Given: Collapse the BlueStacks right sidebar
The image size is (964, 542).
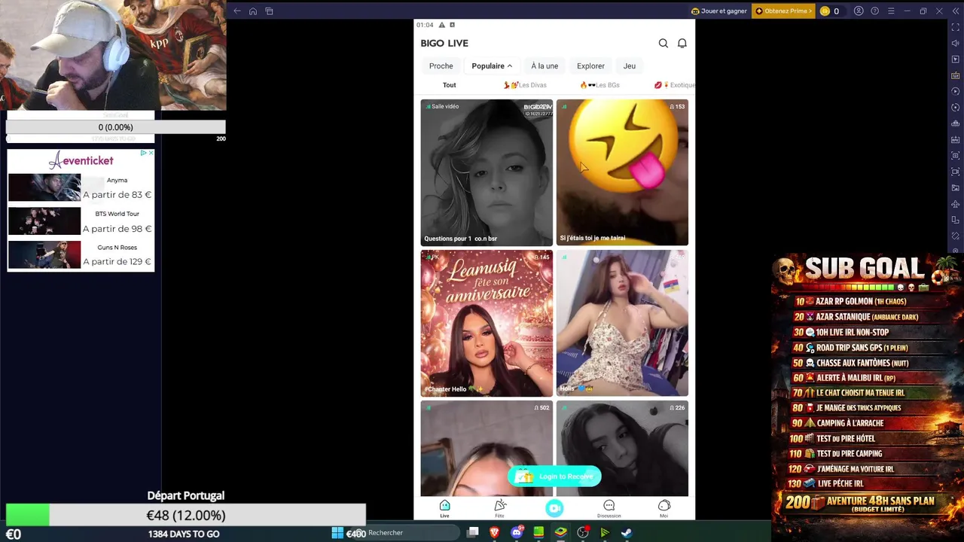Looking at the screenshot, I should point(955,11).
